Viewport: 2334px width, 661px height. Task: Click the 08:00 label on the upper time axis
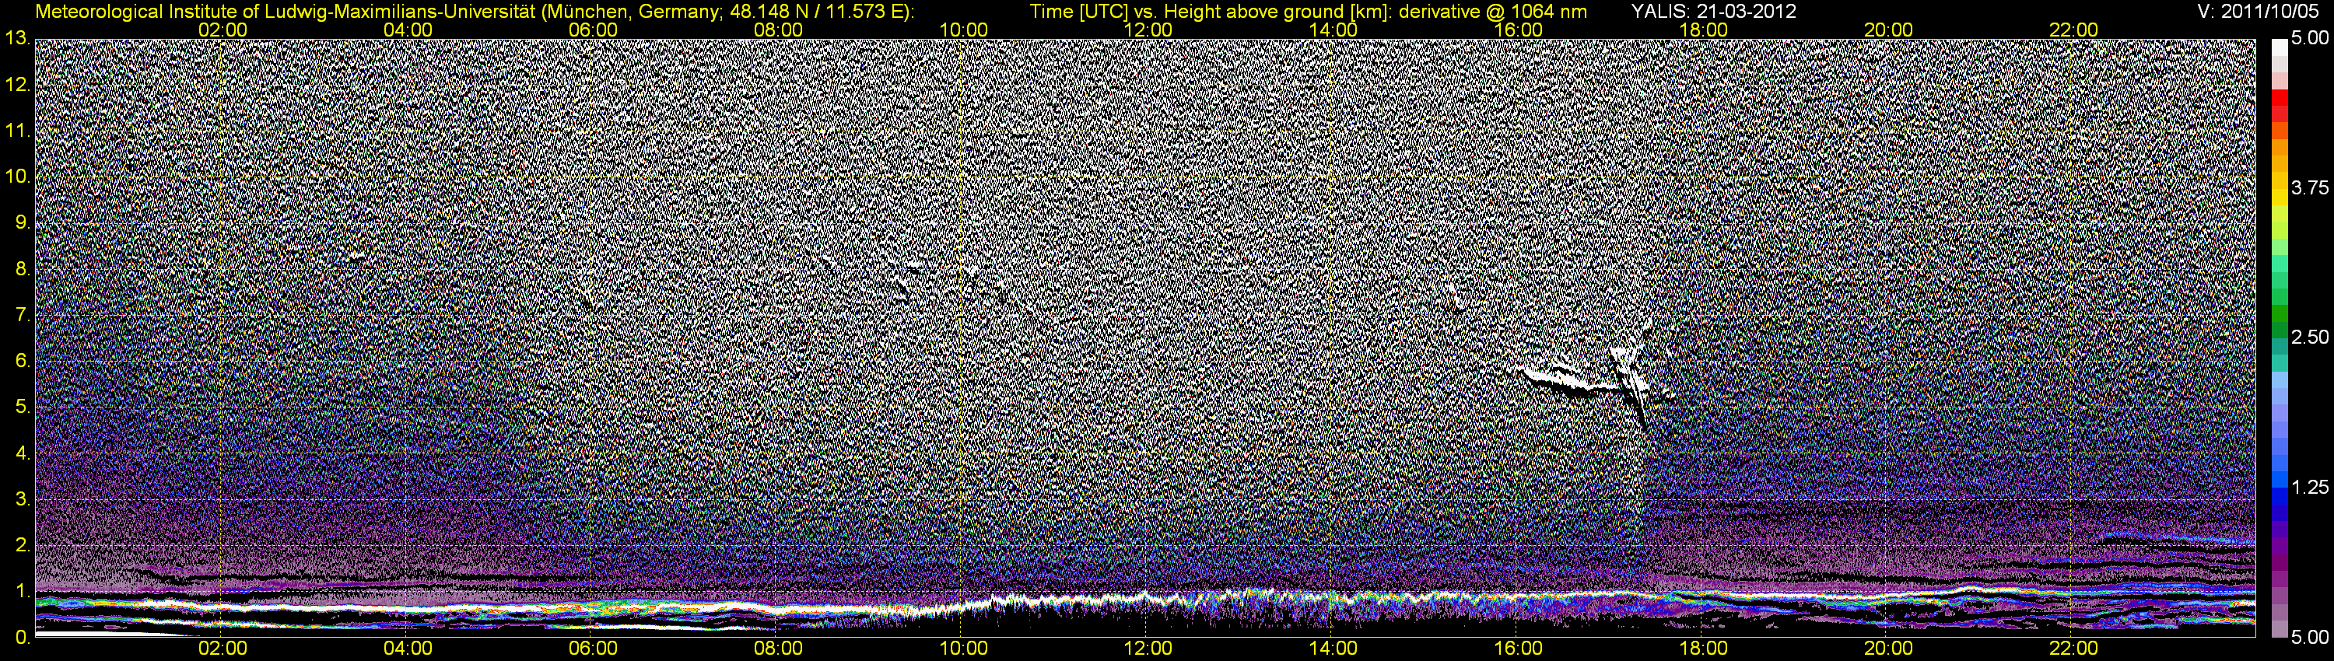(778, 30)
